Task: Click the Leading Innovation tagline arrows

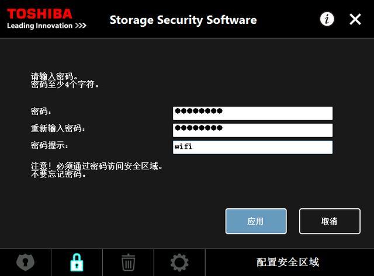Action: [81, 26]
